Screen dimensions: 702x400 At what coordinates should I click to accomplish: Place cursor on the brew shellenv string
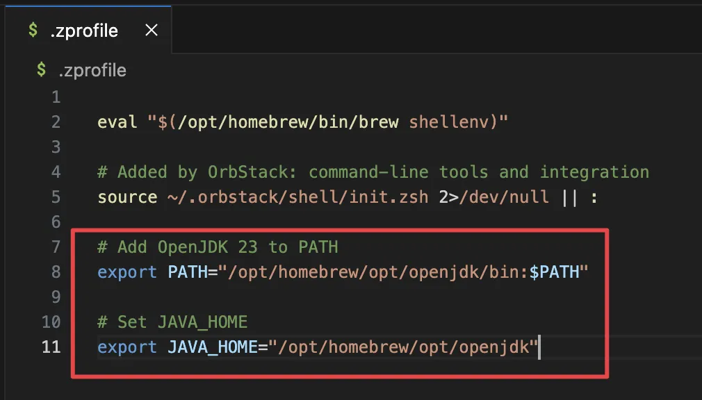click(x=328, y=122)
